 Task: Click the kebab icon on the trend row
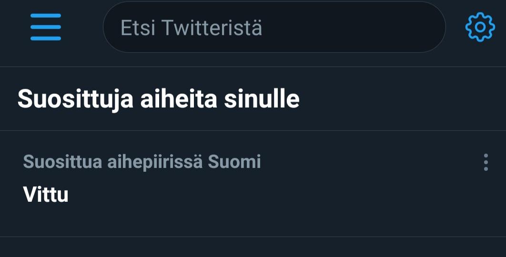[x=486, y=162]
